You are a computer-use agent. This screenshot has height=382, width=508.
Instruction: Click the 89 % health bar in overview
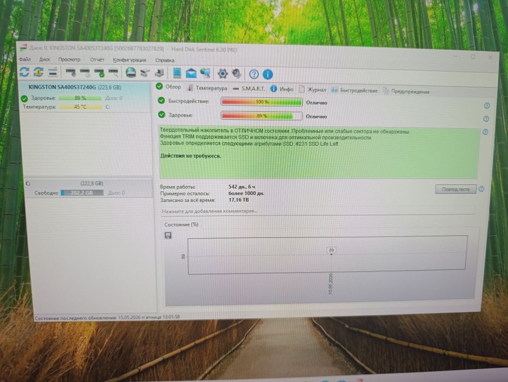click(x=262, y=115)
